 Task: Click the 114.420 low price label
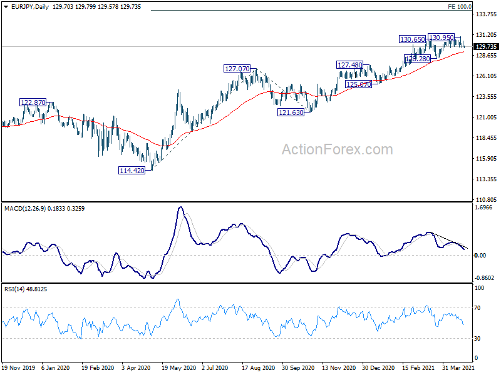click(132, 171)
